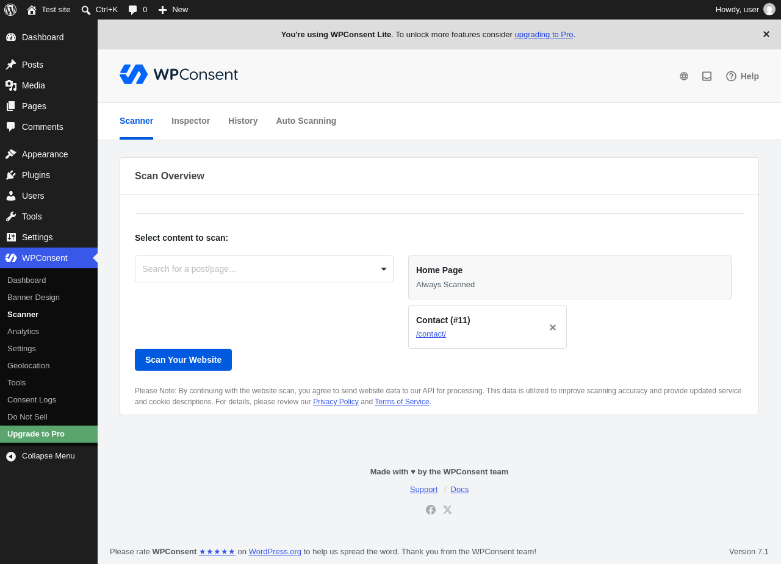Open Banner Design in WPConsent submenu
This screenshot has height=564, width=781.
[34, 298]
